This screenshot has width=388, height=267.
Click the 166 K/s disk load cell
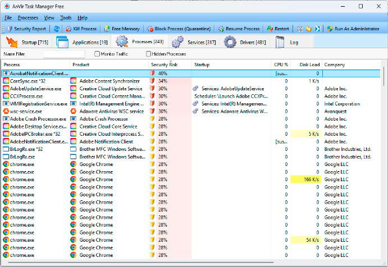point(305,179)
